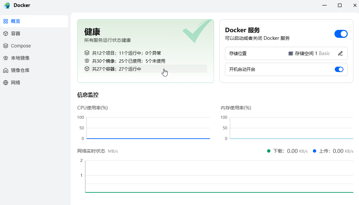The image size is (359, 205).
Task: Turn off the 开机自动开启 switch
Action: pyautogui.click(x=339, y=69)
